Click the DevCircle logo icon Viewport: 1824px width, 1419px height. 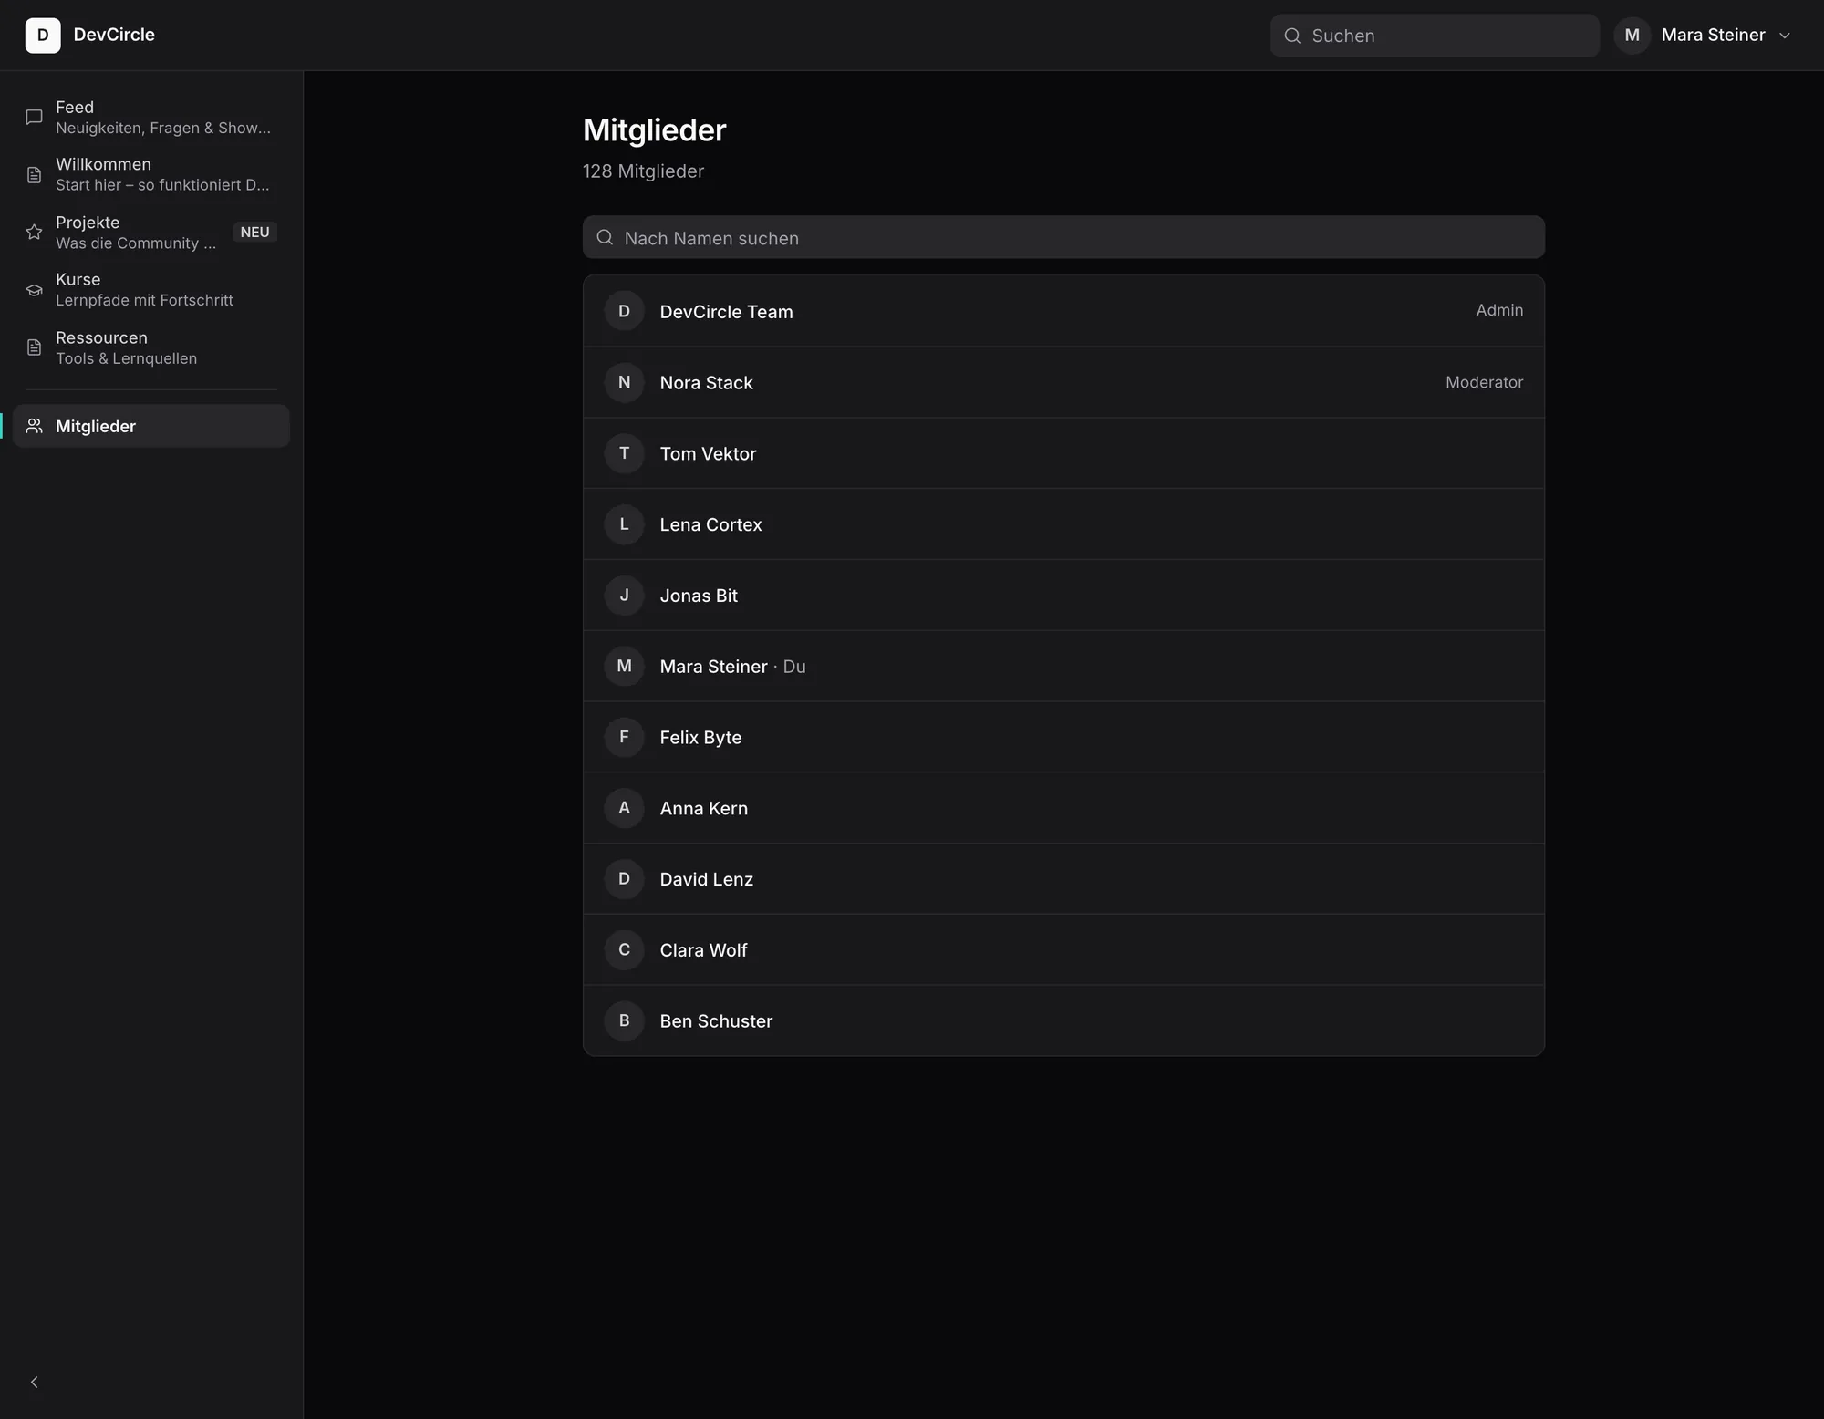[43, 36]
